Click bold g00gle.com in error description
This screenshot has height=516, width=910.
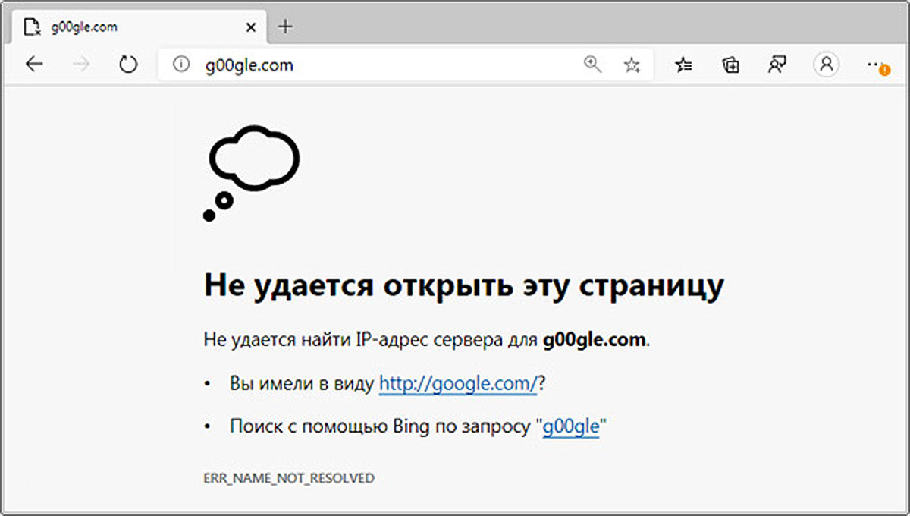pos(595,341)
